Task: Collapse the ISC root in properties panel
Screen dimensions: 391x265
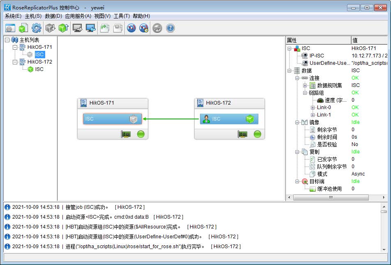Action: point(289,48)
